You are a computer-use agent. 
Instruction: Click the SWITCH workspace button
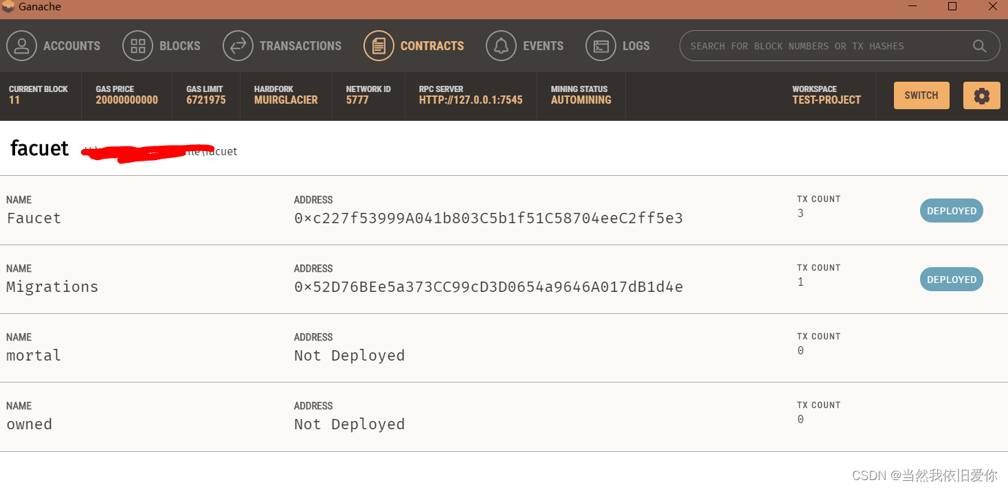[921, 95]
